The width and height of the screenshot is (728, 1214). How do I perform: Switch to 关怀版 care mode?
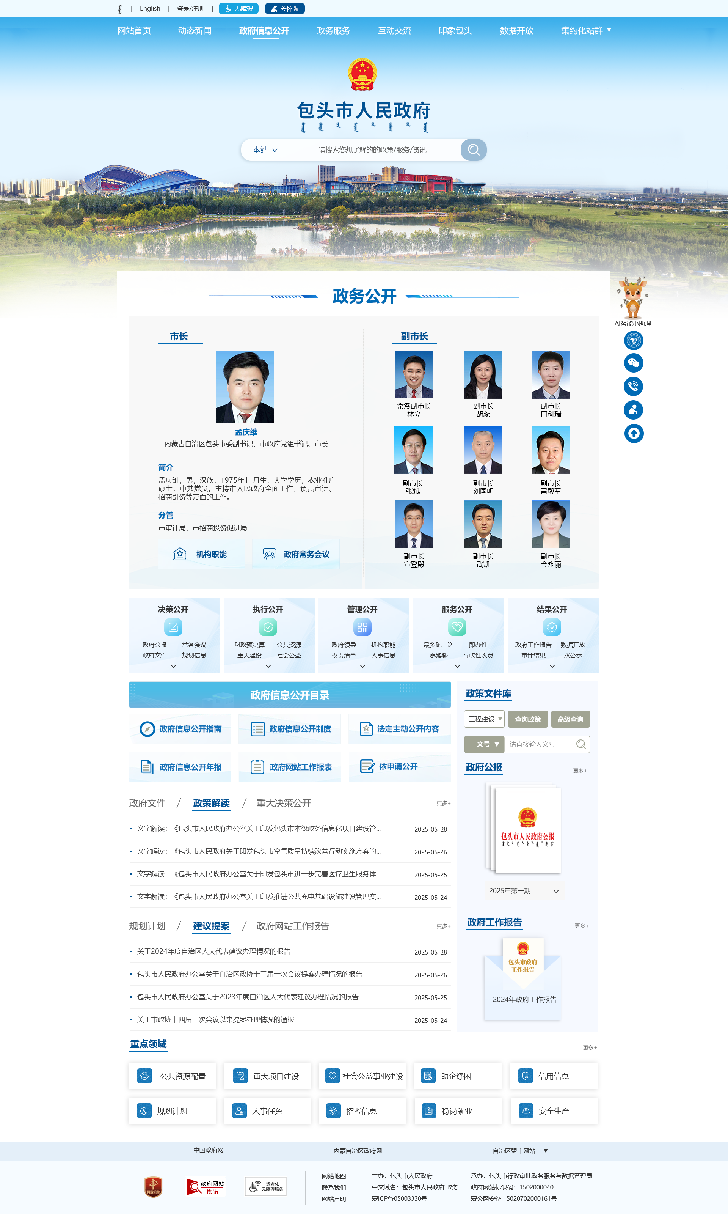284,9
